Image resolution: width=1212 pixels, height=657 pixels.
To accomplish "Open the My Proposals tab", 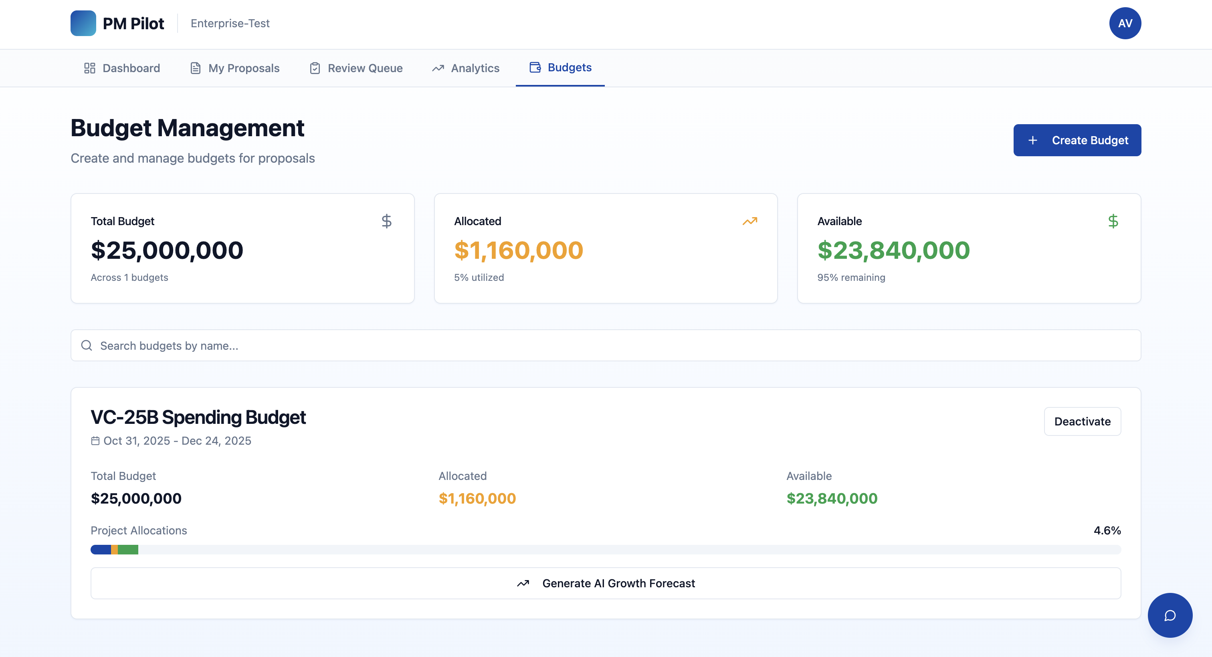I will (235, 68).
